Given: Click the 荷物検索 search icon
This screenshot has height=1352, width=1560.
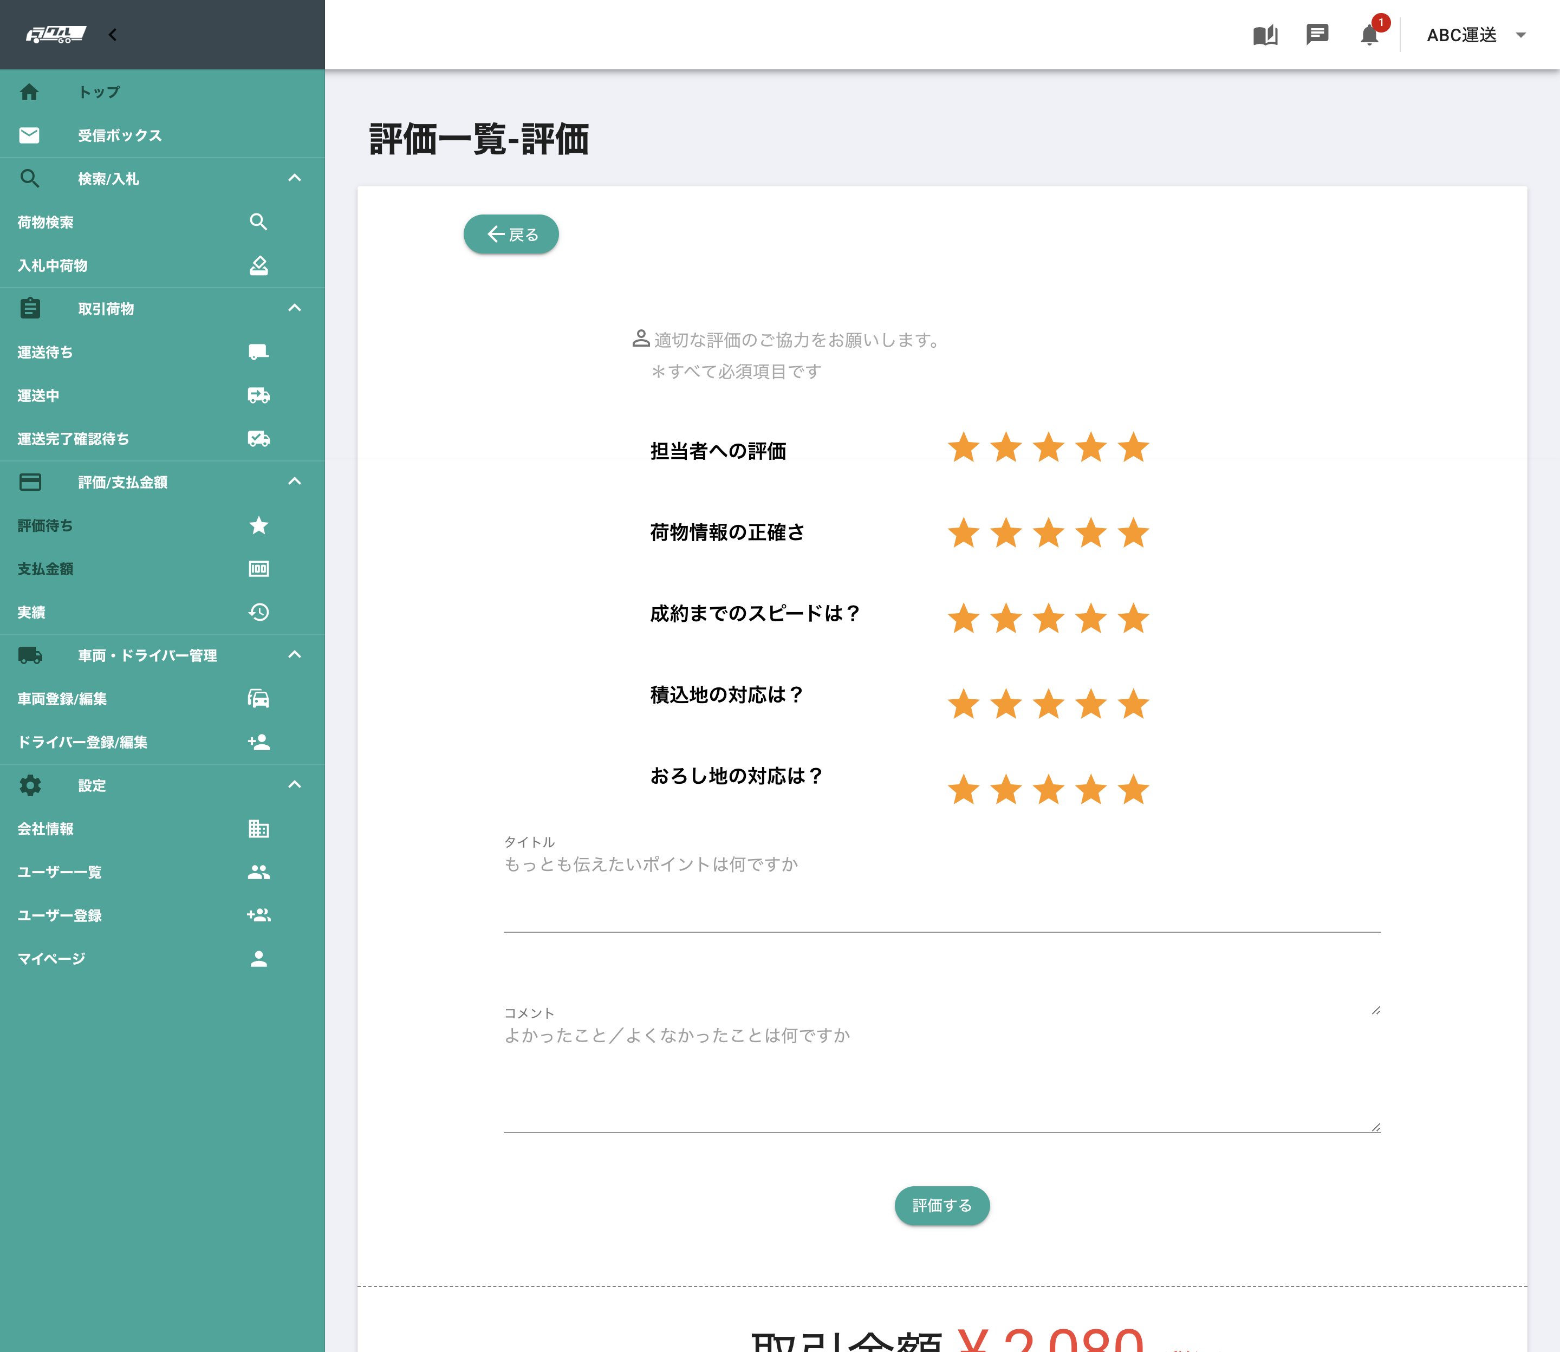Looking at the screenshot, I should coord(258,222).
